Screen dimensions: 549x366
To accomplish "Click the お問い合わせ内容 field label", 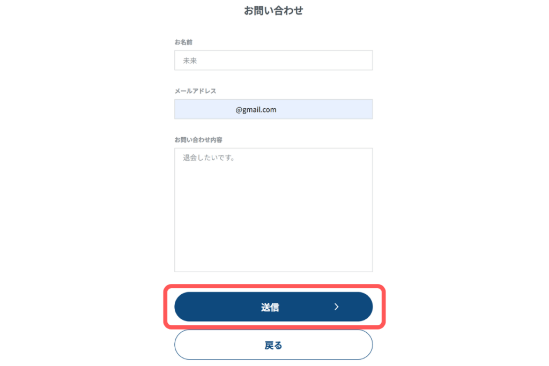I will click(x=194, y=139).
